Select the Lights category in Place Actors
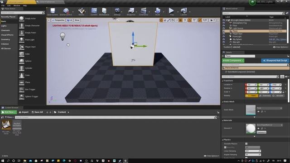290x163 pixels. click(4, 26)
